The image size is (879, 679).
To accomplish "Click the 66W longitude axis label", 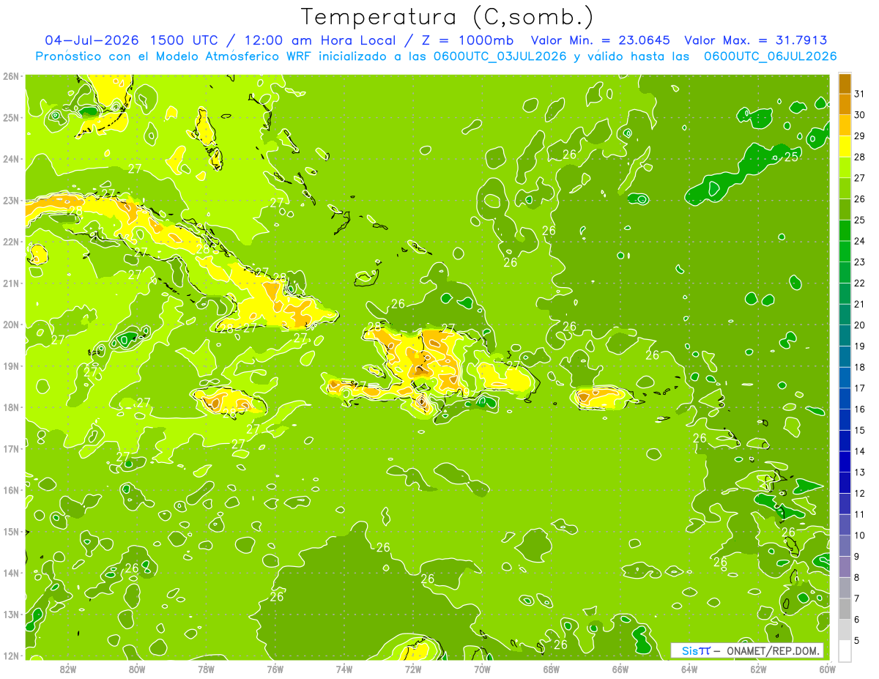I will tap(620, 669).
